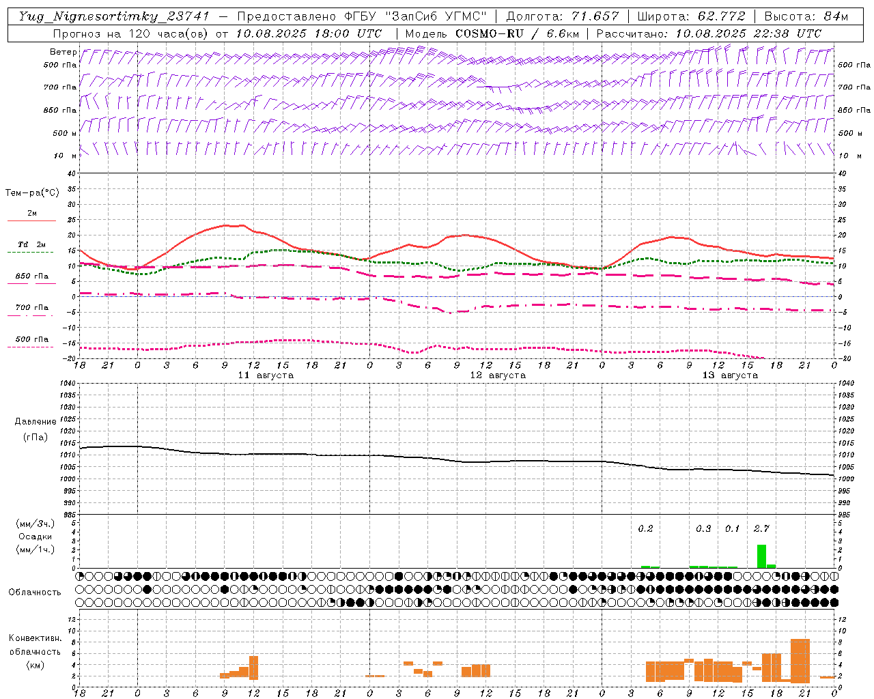The width and height of the screenshot is (874, 699).
Task: Click "Рассчитано: 10.08.2025 22:38 UTC" timestamp
Action: 709,33
